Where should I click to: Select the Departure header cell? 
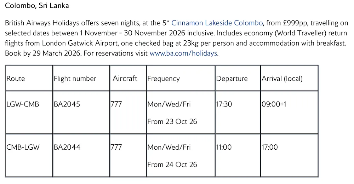(x=232, y=79)
